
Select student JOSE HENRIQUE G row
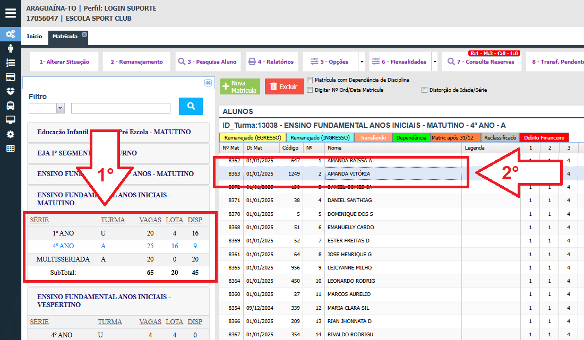tap(401, 255)
